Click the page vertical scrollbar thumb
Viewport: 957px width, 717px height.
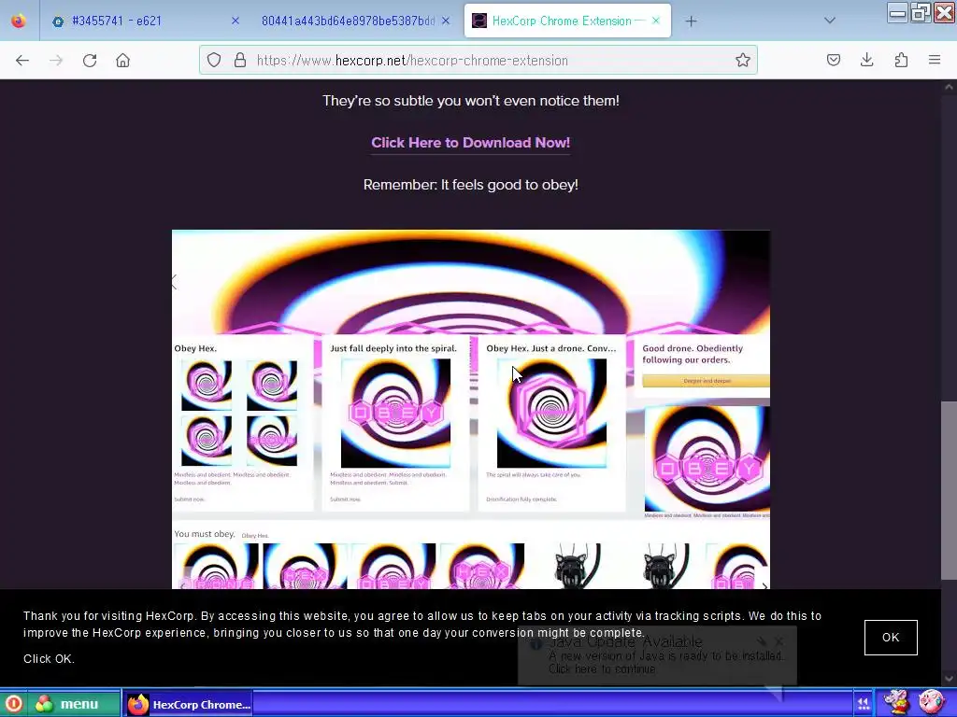950,491
